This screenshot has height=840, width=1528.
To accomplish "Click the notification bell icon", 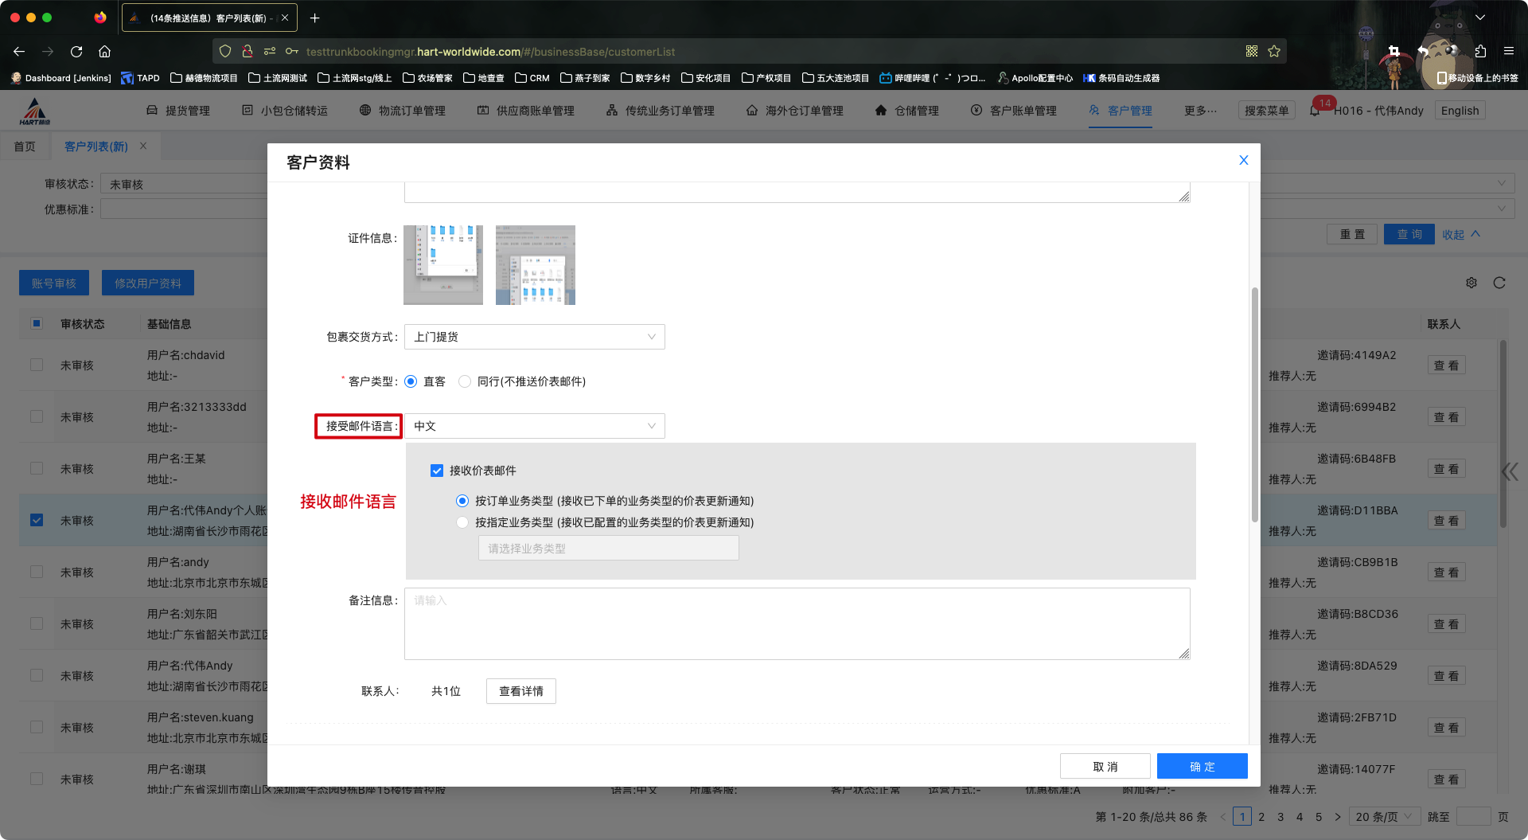I will click(x=1315, y=111).
